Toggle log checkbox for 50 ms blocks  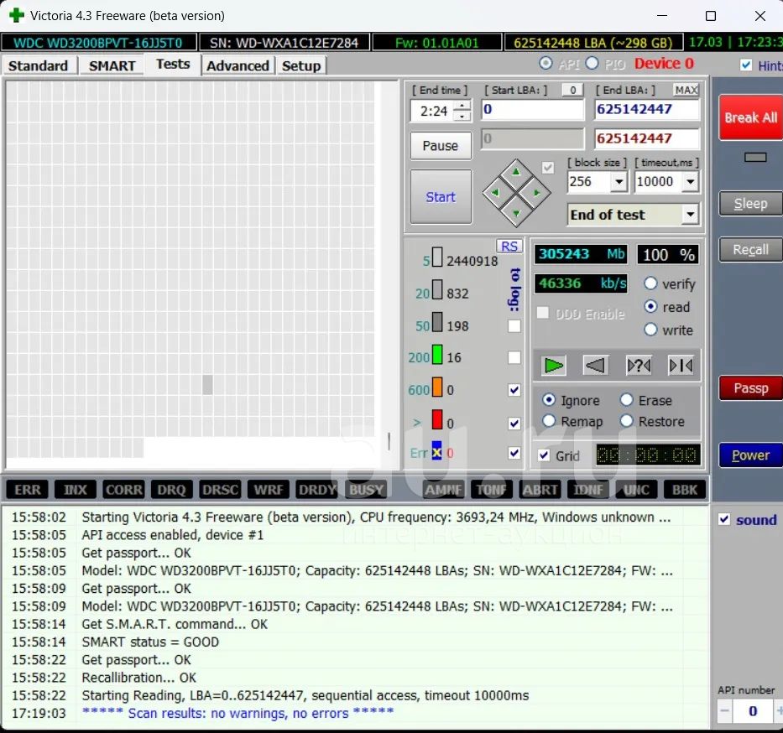click(x=514, y=326)
